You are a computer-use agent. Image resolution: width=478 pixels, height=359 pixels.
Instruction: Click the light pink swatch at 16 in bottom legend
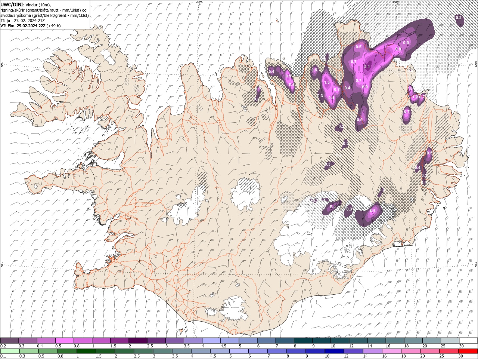tap(391, 351)
